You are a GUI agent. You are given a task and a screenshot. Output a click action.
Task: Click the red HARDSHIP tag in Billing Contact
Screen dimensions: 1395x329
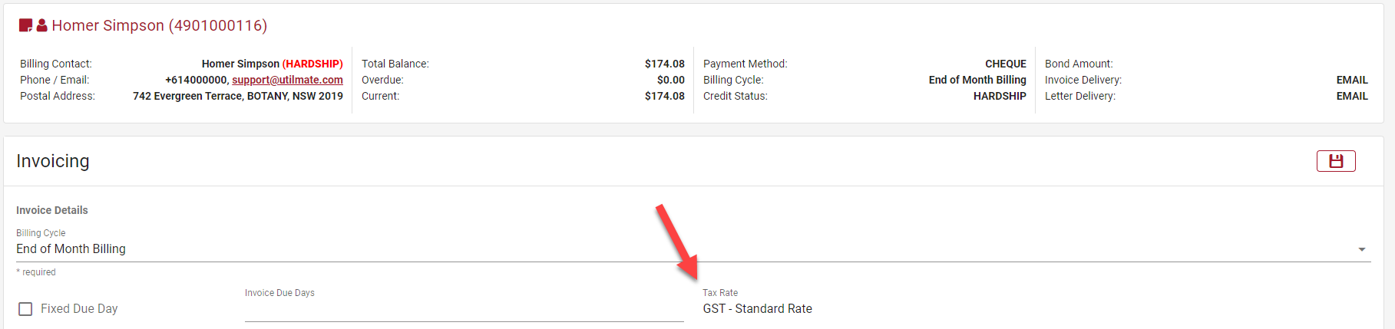point(312,64)
